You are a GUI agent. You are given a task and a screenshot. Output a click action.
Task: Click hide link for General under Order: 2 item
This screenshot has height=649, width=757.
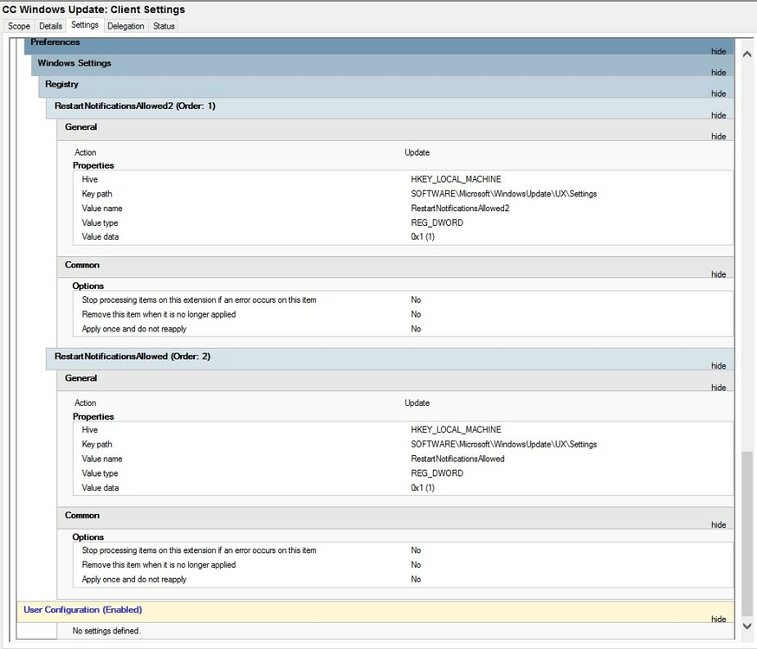coord(718,388)
